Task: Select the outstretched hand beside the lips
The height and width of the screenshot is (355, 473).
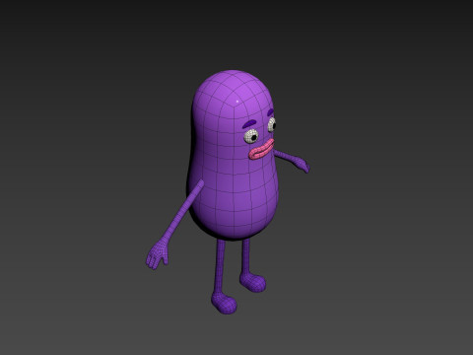Action: click(303, 165)
